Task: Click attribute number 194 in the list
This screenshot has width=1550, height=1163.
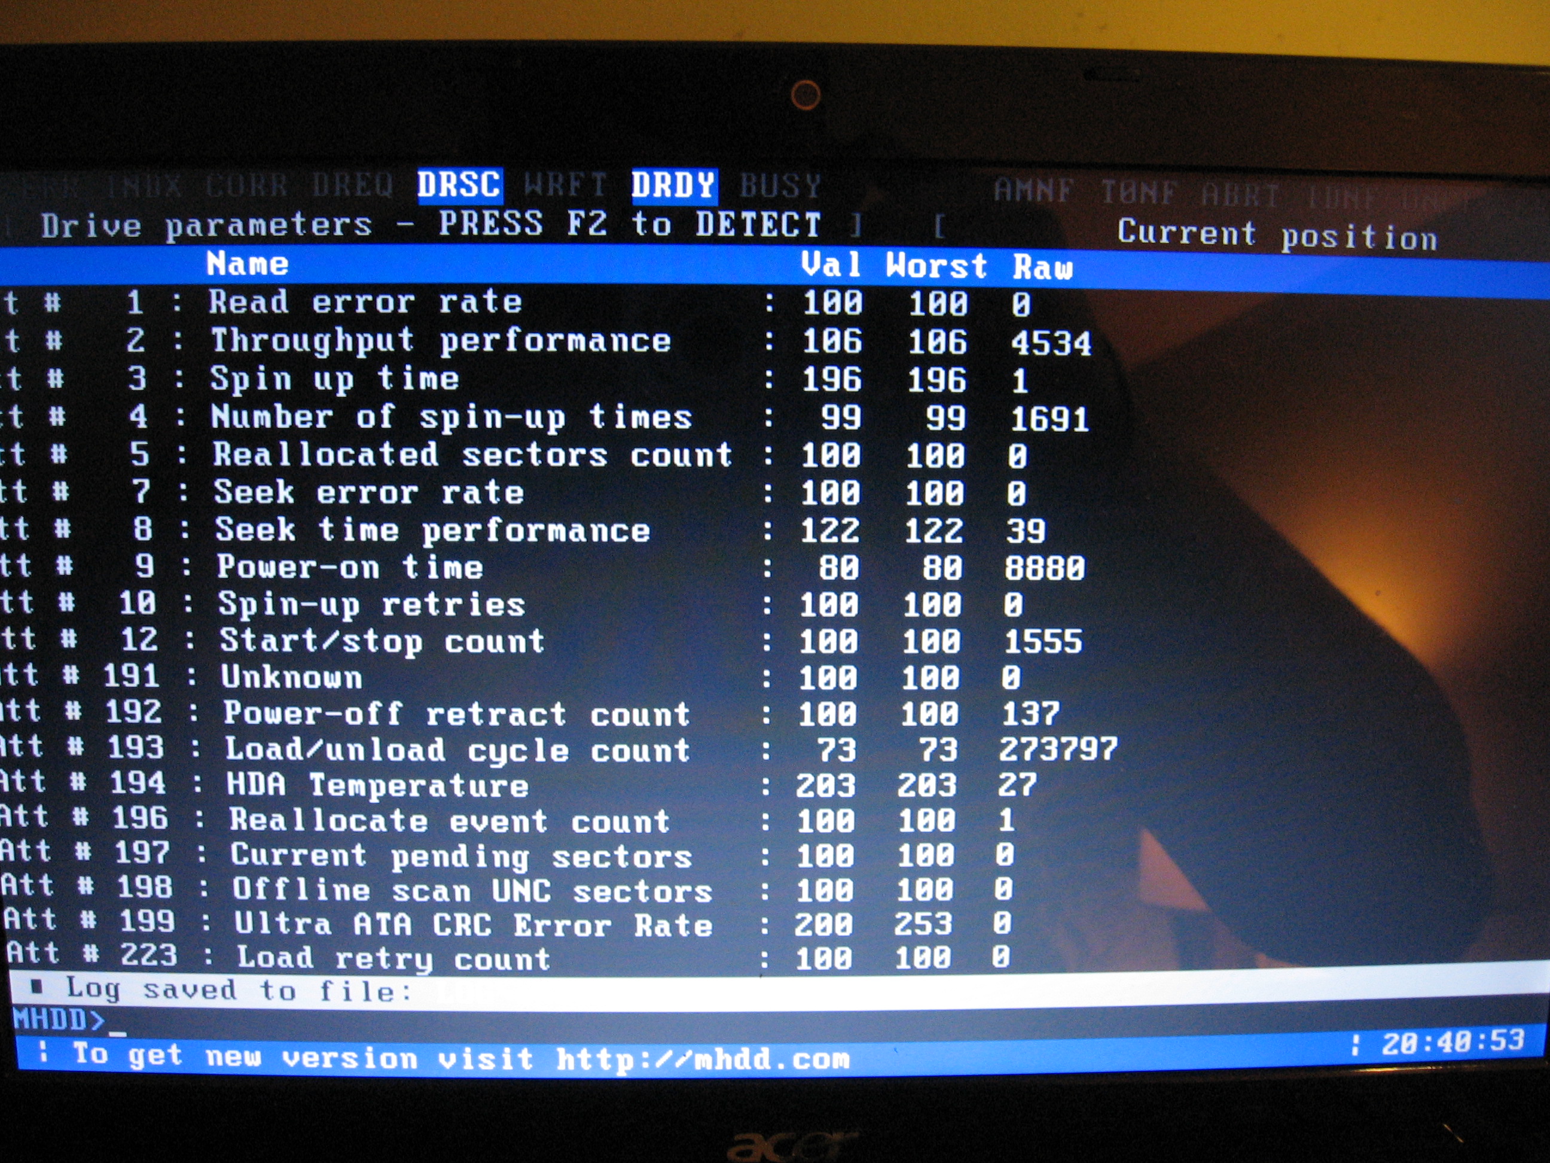Action: click(138, 783)
